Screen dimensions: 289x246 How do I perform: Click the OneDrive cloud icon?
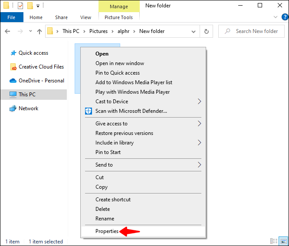click(x=13, y=81)
